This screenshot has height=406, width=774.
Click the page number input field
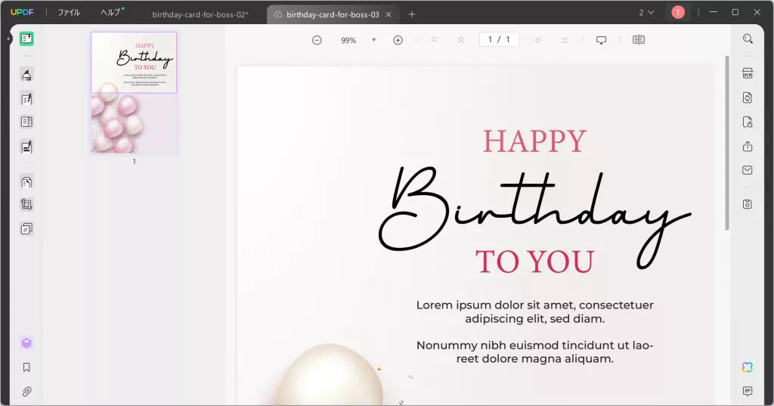point(499,39)
